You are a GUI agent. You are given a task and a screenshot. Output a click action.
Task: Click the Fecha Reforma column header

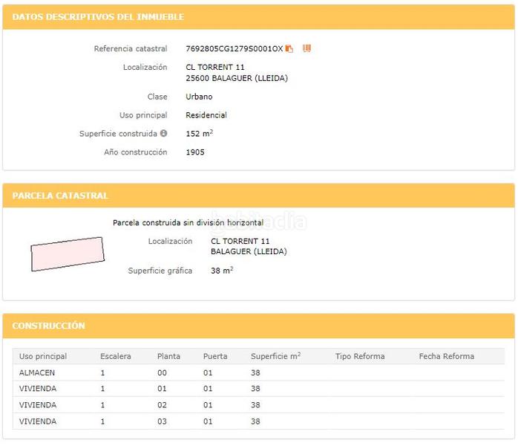(x=446, y=356)
